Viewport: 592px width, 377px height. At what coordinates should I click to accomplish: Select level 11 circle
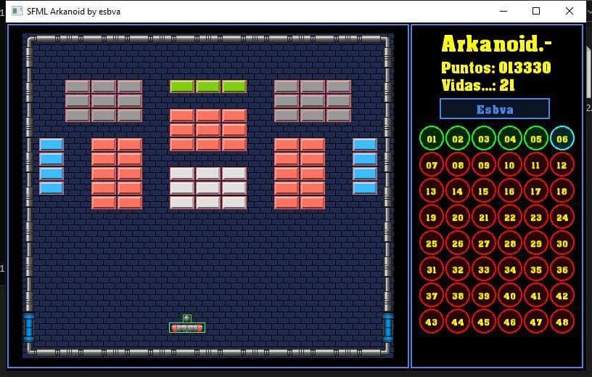click(x=535, y=165)
